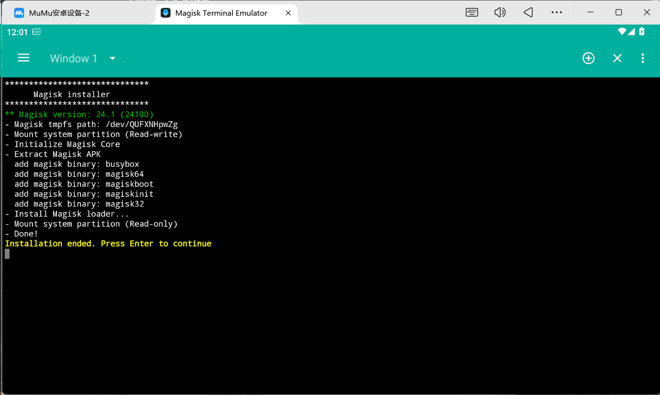Viewport: 660px width, 395px height.
Task: Add a new terminal window
Action: point(588,58)
